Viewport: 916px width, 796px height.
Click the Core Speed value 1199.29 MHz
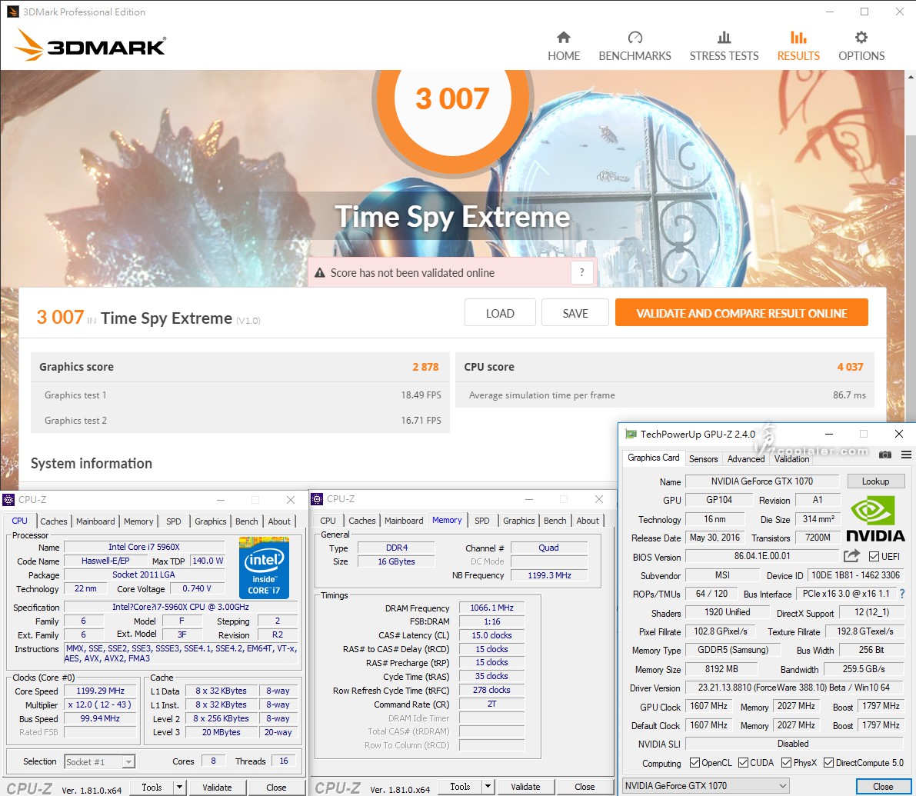pyautogui.click(x=101, y=691)
